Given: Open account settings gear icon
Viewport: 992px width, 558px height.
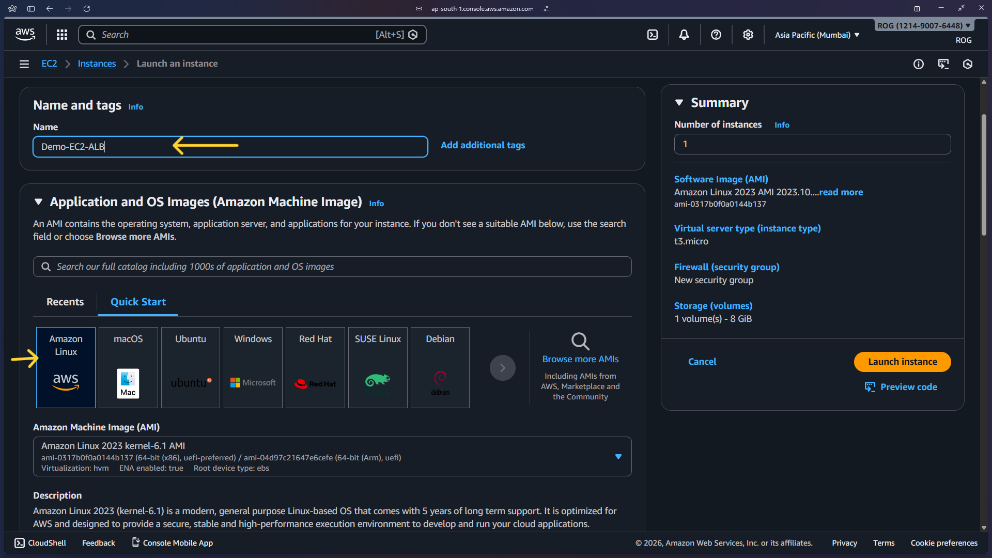Looking at the screenshot, I should [x=748, y=35].
